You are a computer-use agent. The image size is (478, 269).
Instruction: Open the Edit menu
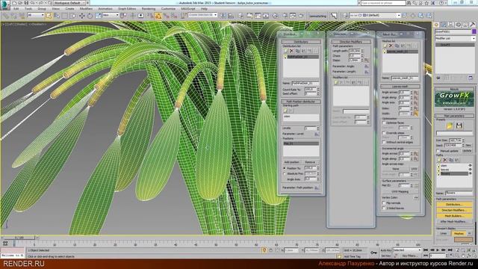click(x=16, y=9)
